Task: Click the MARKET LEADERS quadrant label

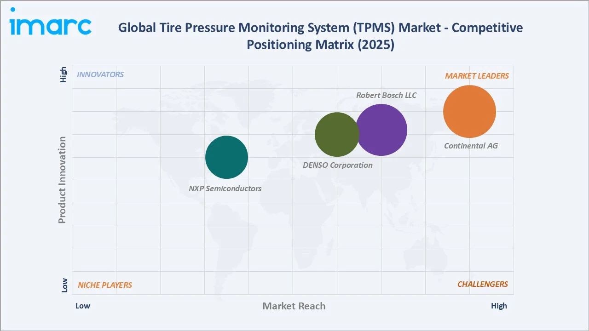Action: [477, 76]
